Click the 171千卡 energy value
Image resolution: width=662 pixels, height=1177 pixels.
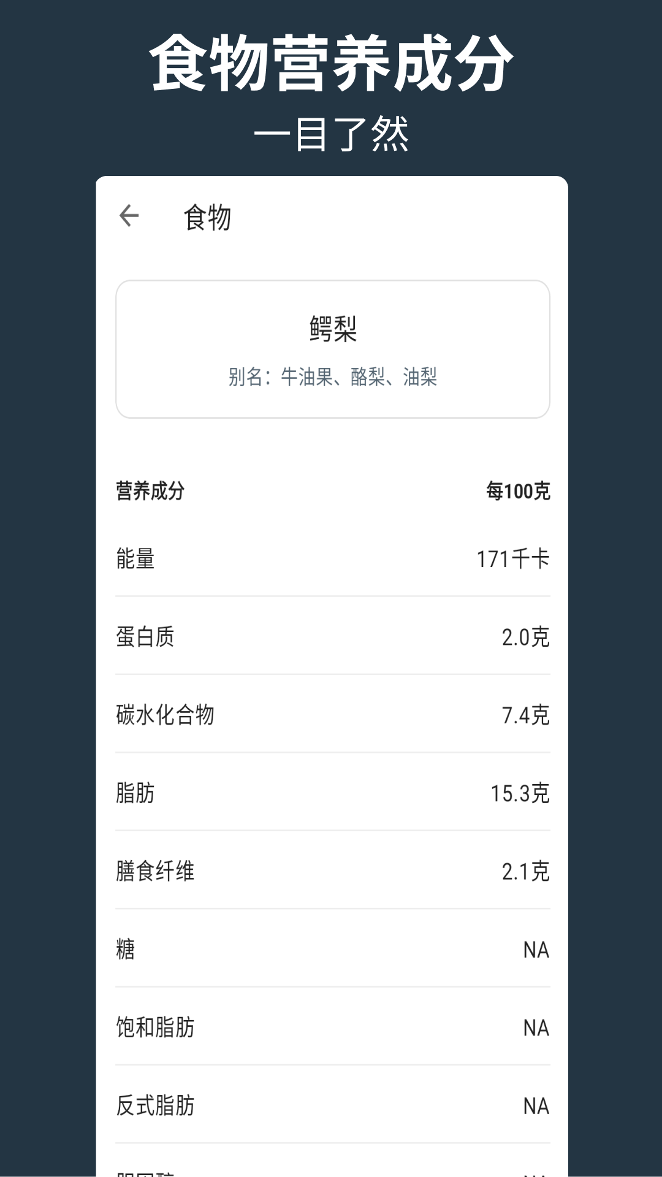[513, 559]
